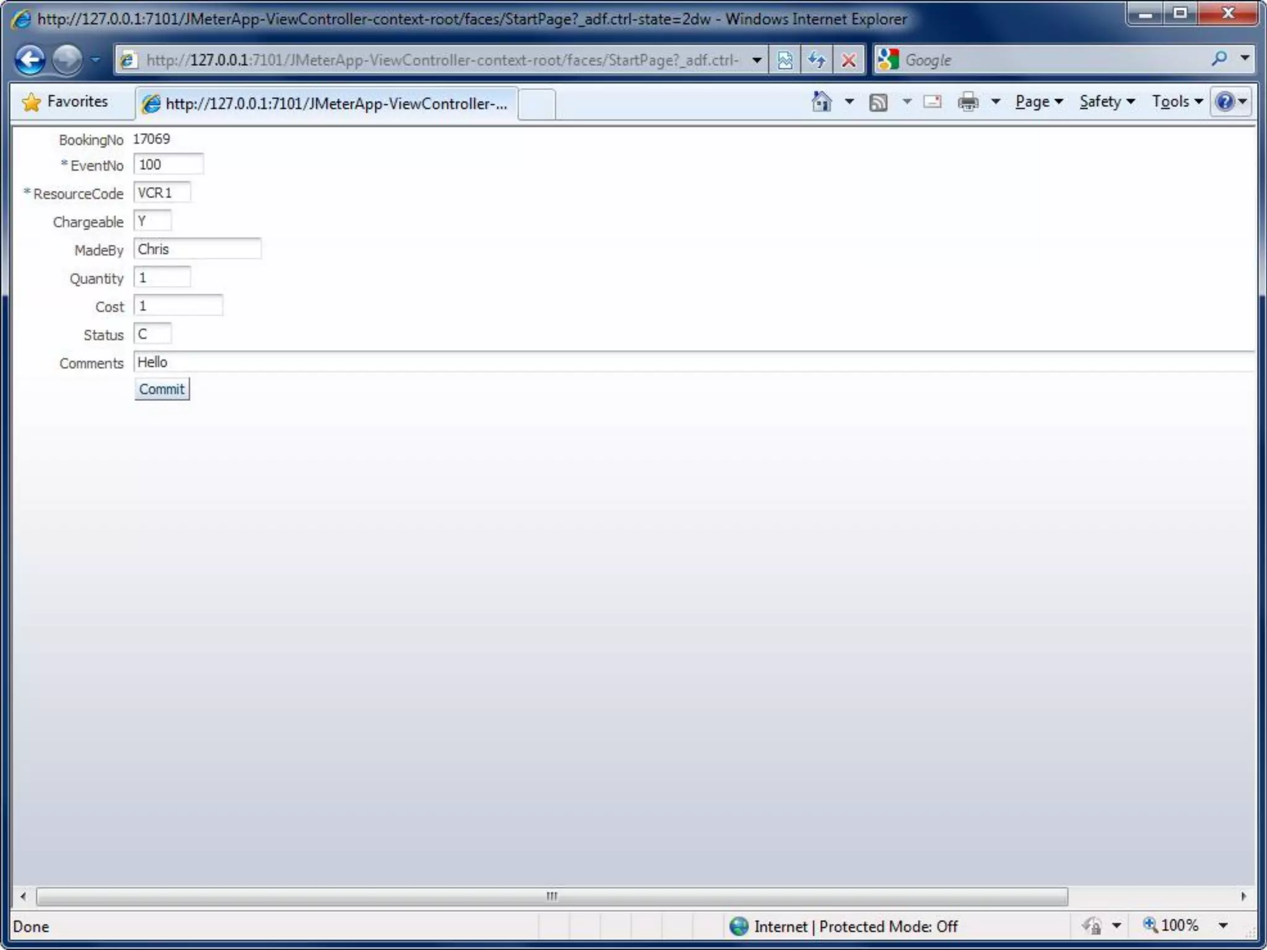Open the Favorites star button
The width and height of the screenshot is (1267, 950).
(65, 101)
